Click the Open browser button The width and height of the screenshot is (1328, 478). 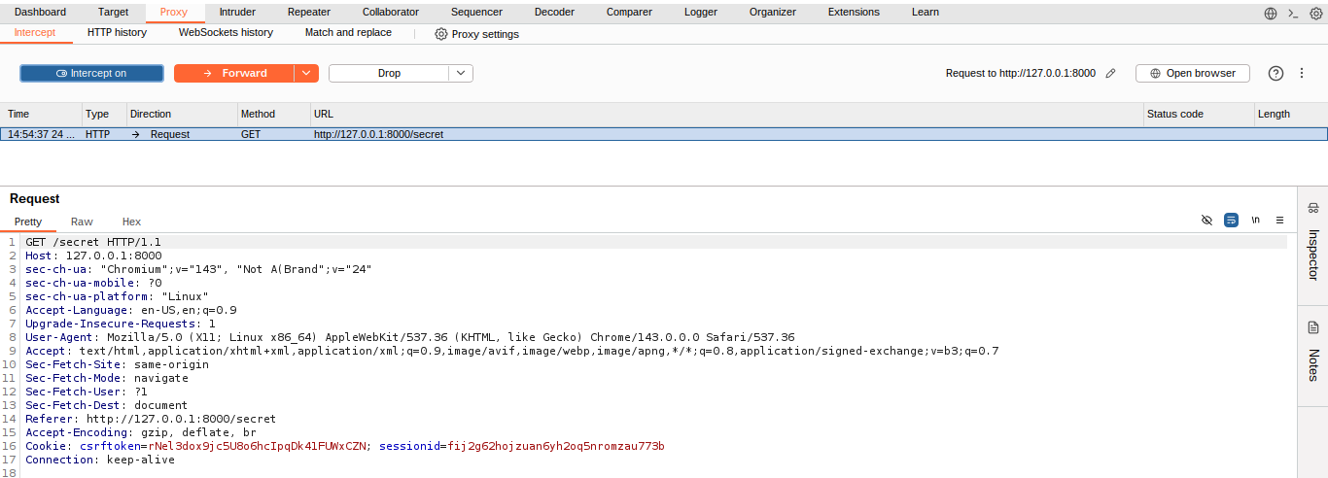point(1192,74)
